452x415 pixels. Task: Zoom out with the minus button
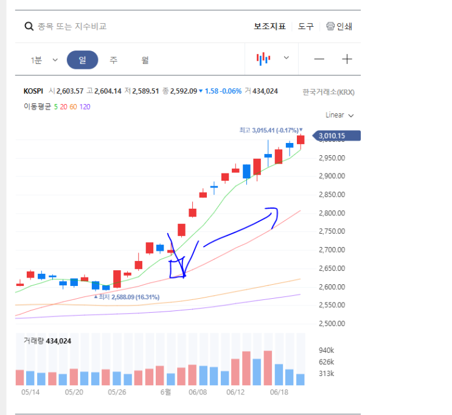point(319,59)
